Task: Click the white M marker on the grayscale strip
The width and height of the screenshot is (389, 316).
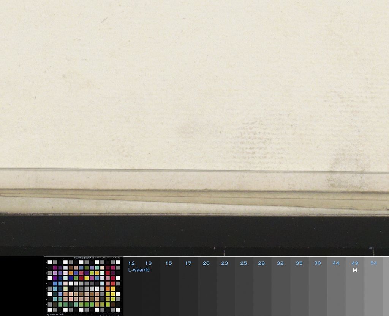Action: (355, 270)
